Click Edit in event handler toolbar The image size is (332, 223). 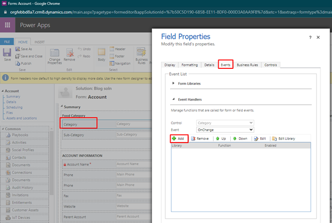tap(260, 139)
